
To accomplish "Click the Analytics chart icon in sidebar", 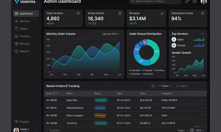I will pos(16,36).
